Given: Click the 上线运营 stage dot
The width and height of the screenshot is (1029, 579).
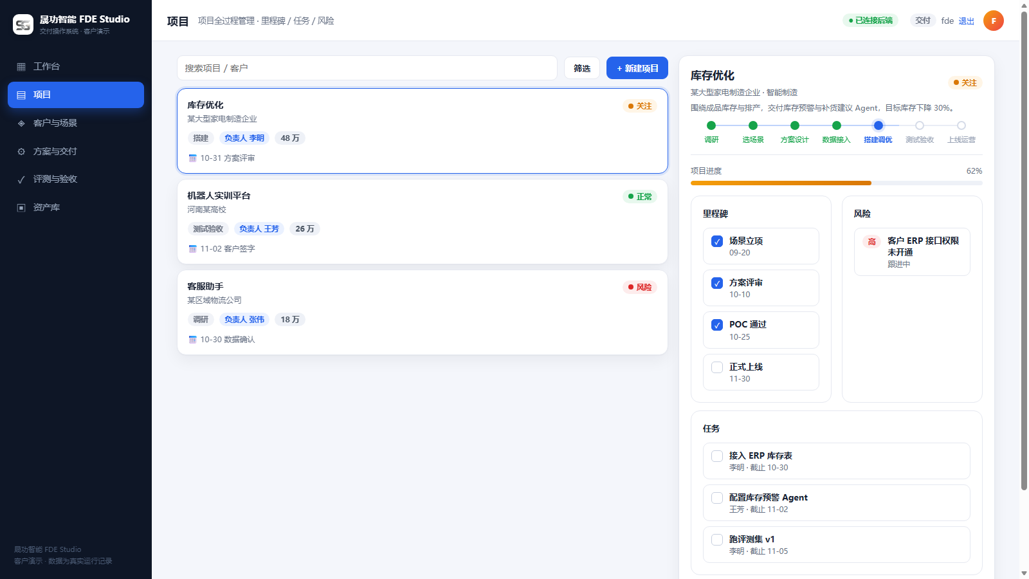Looking at the screenshot, I should pos(961,125).
